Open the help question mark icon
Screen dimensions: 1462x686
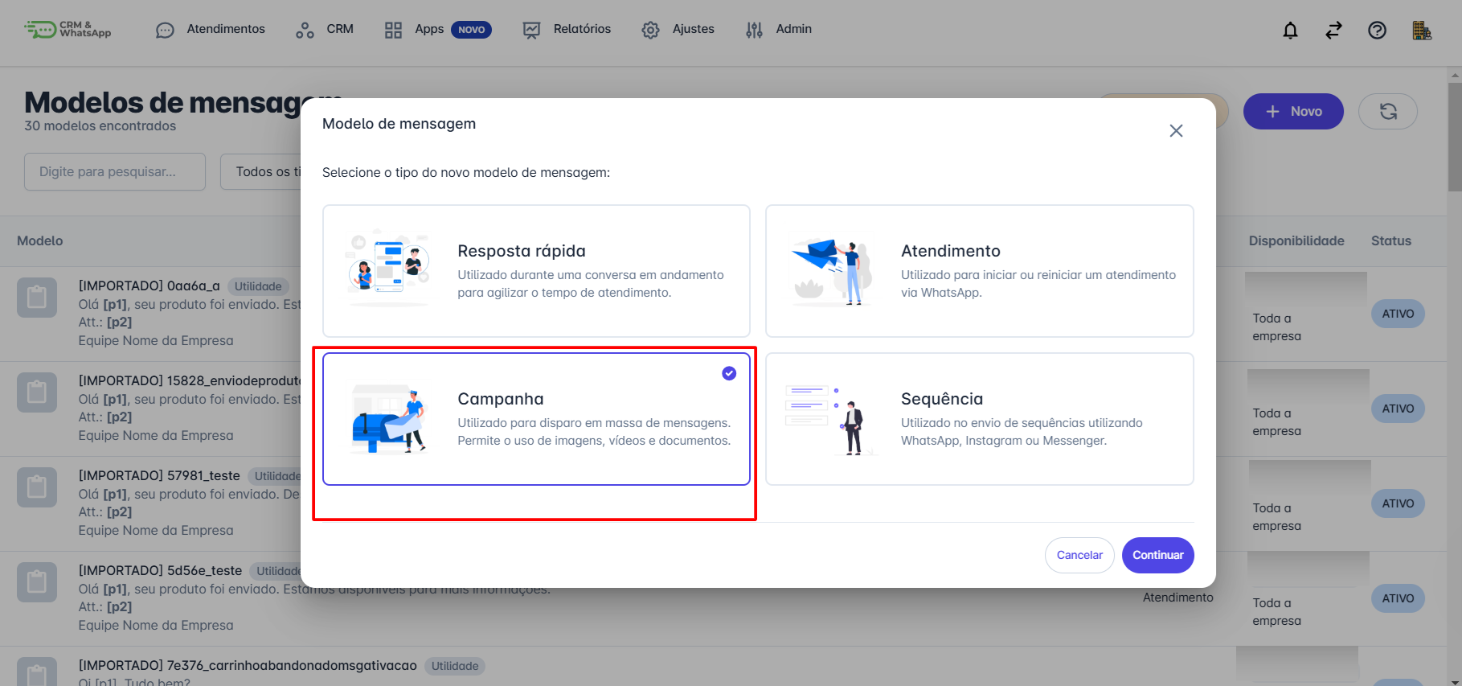point(1377,31)
